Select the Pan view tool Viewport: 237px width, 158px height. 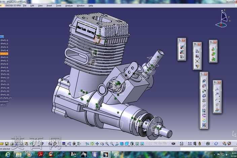tap(97, 144)
